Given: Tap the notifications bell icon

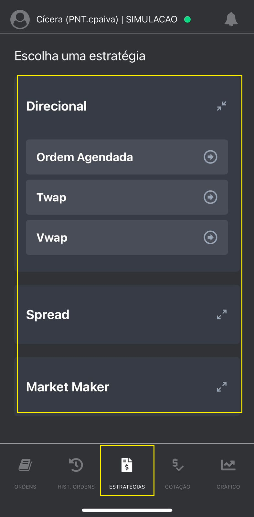Looking at the screenshot, I should pos(231,19).
